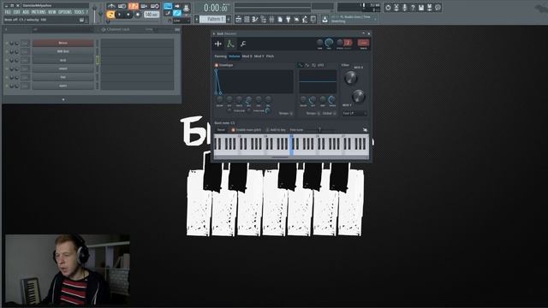Click the Reset root note button
The image size is (548, 308).
pyautogui.click(x=221, y=130)
